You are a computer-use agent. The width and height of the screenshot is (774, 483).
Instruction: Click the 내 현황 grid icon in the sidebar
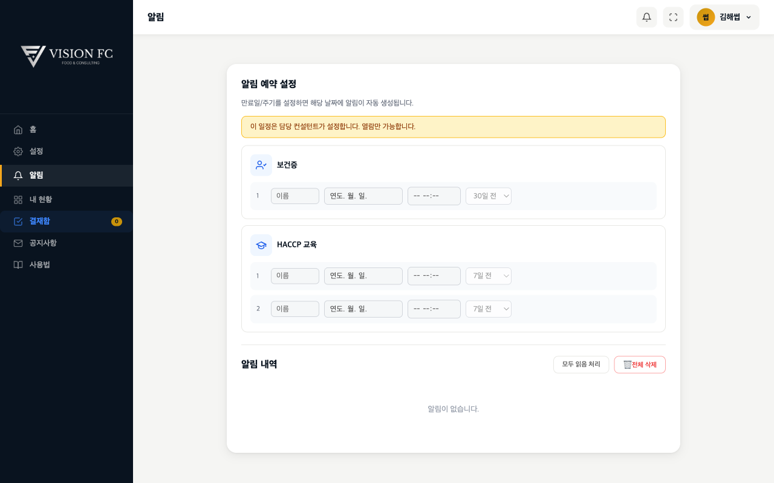[x=18, y=200]
